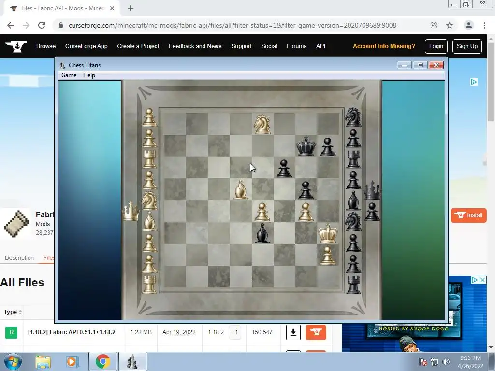The width and height of the screenshot is (495, 371).
Task: Click the green R release type badge
Action: tap(12, 332)
